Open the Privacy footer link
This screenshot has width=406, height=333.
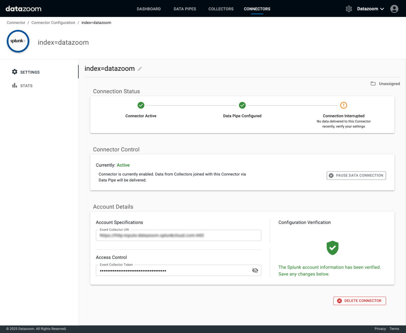pyautogui.click(x=380, y=329)
